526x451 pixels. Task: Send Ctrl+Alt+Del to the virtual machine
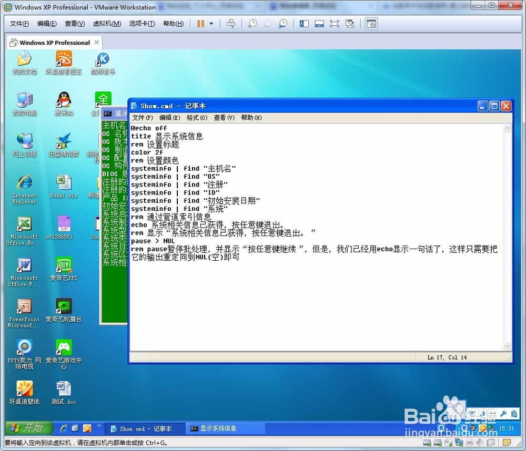[x=230, y=23]
